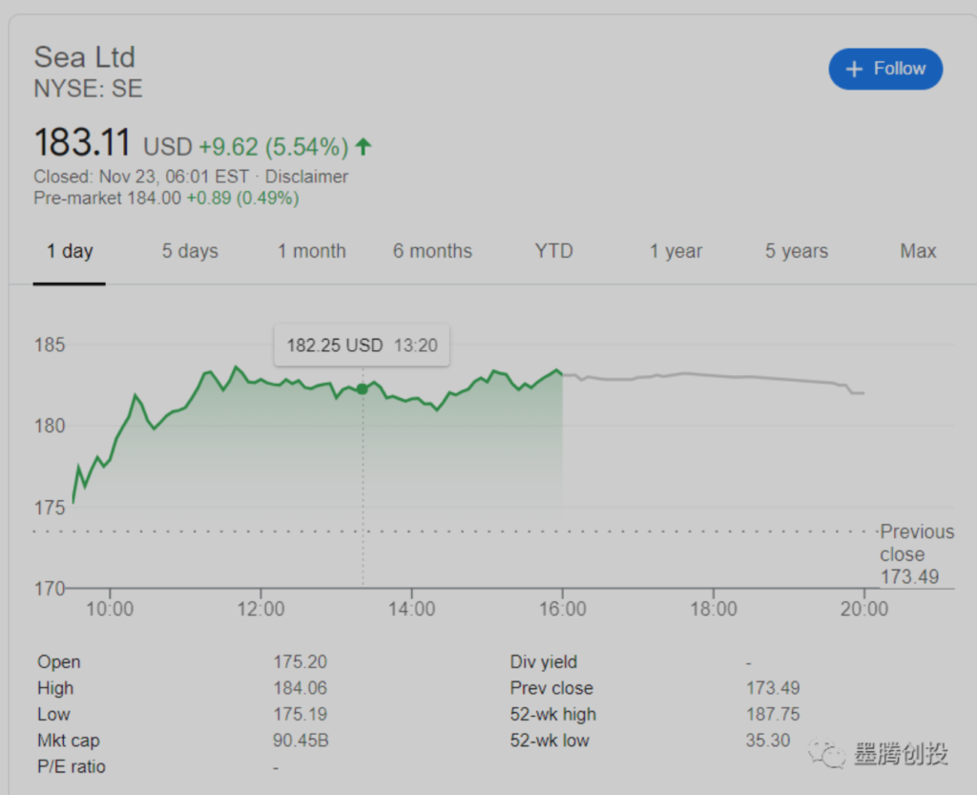Image resolution: width=977 pixels, height=795 pixels.
Task: Select the 1 day tab
Action: (x=70, y=251)
